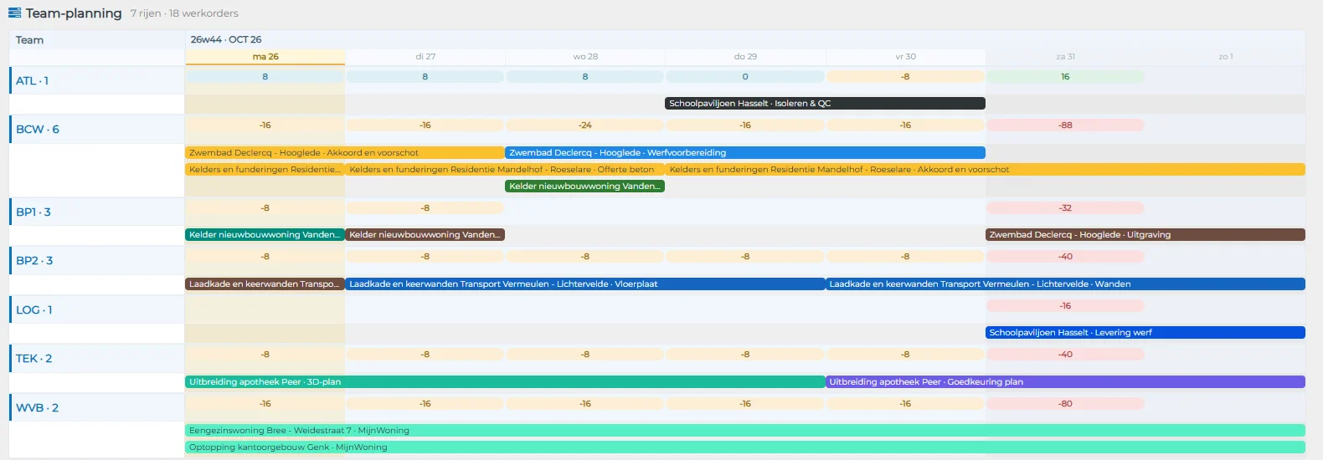
Task: Click LOG capacity -16 on Saturday
Action: tap(1065, 306)
